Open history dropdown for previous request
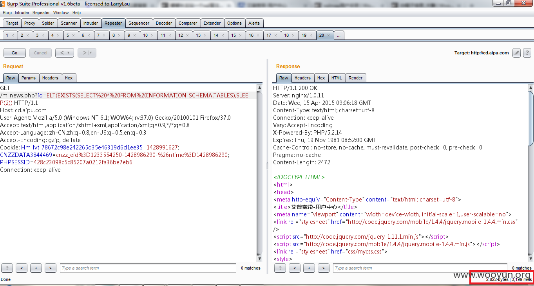Image resolution: width=534 pixels, height=286 pixels. 69,53
